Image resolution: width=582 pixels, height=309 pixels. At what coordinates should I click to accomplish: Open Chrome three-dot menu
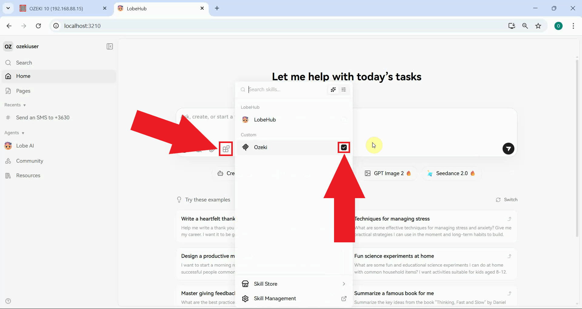pos(573,26)
